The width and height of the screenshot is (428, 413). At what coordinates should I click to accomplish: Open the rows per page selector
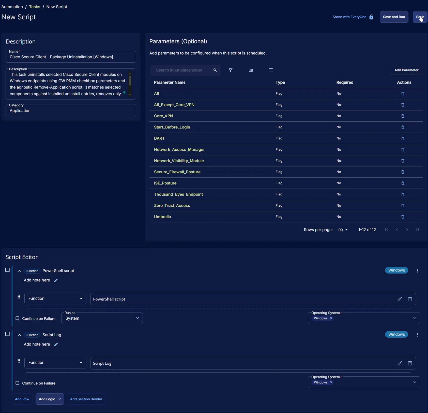[342, 230]
